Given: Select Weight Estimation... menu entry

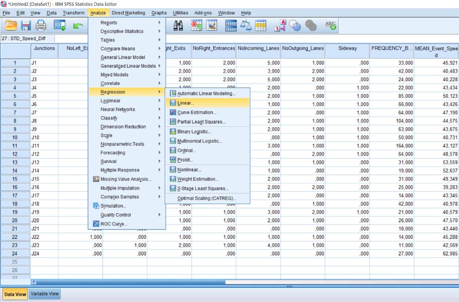Looking at the screenshot, I should tap(208, 179).
